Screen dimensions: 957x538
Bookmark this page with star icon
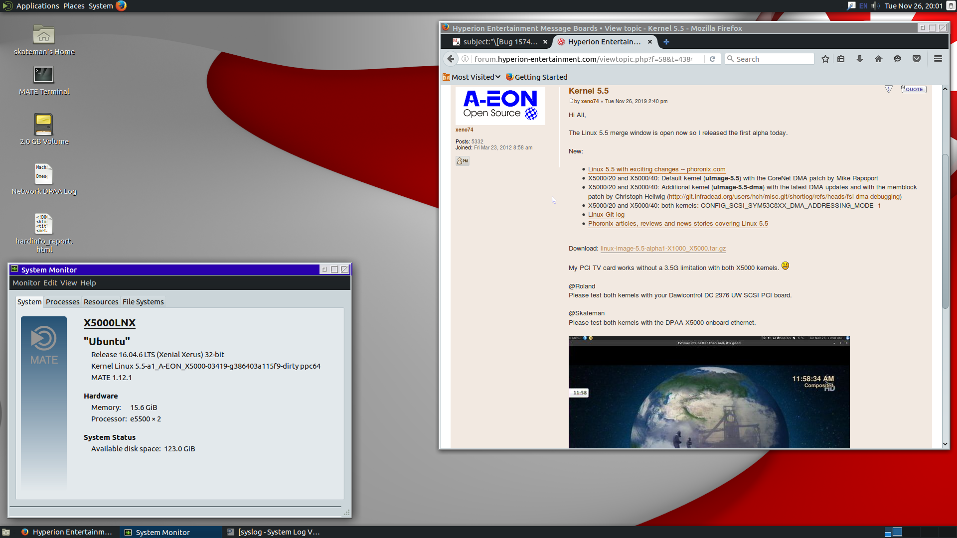click(x=825, y=59)
